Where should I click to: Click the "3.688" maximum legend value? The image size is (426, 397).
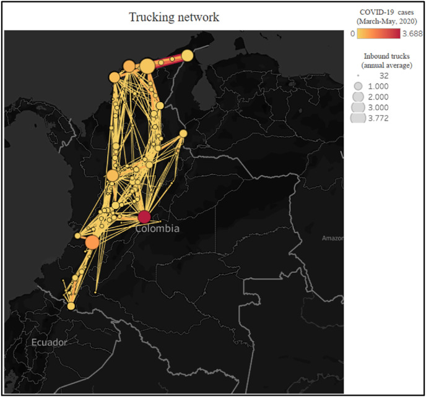tap(412, 33)
